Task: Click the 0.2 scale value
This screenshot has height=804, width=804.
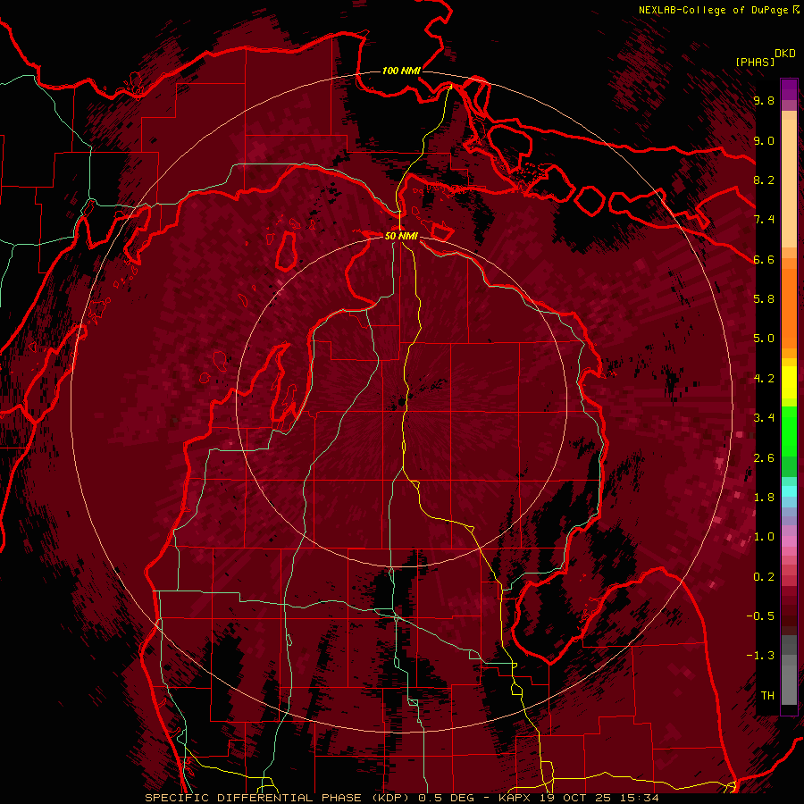Action: tap(764, 577)
